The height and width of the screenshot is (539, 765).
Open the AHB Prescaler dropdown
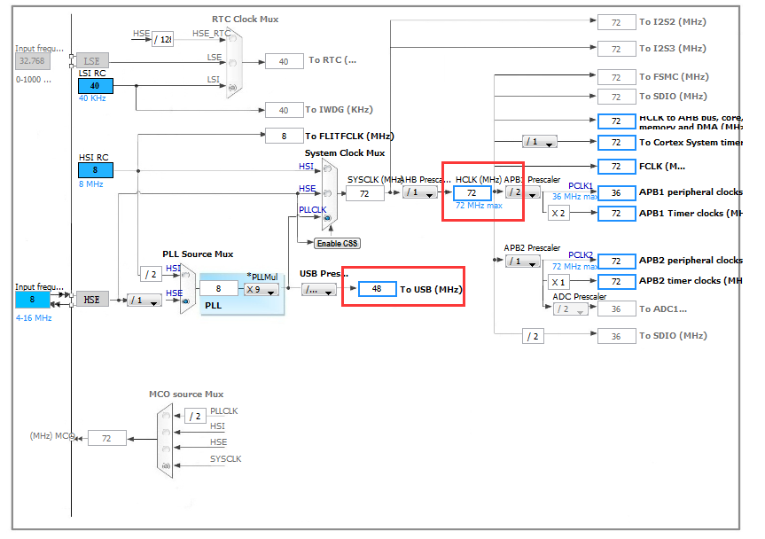(418, 191)
